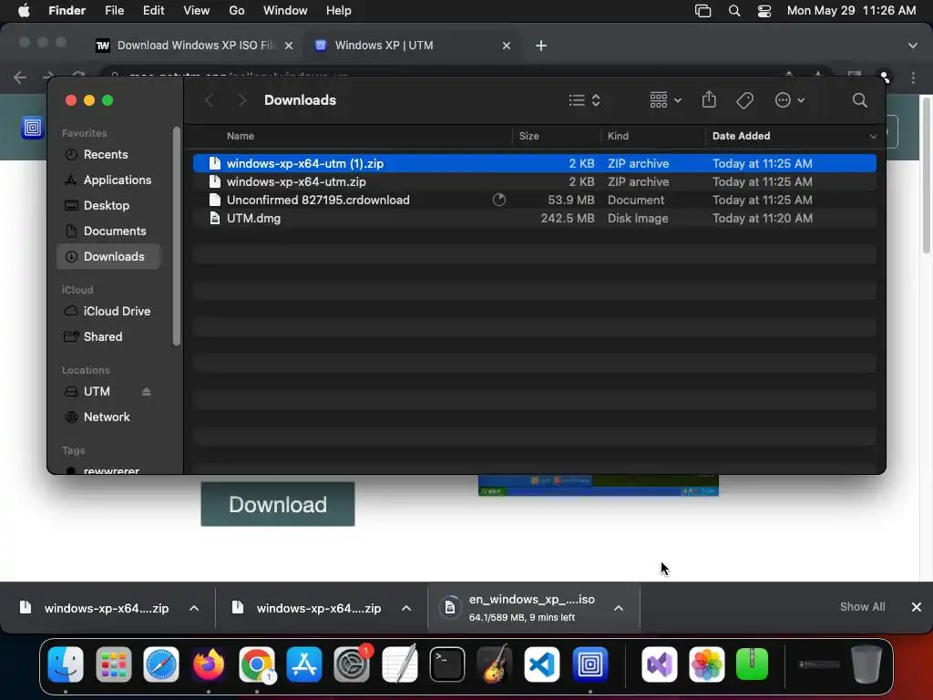Go forward in Finder window
Screen dimensions: 933x700
(241, 100)
